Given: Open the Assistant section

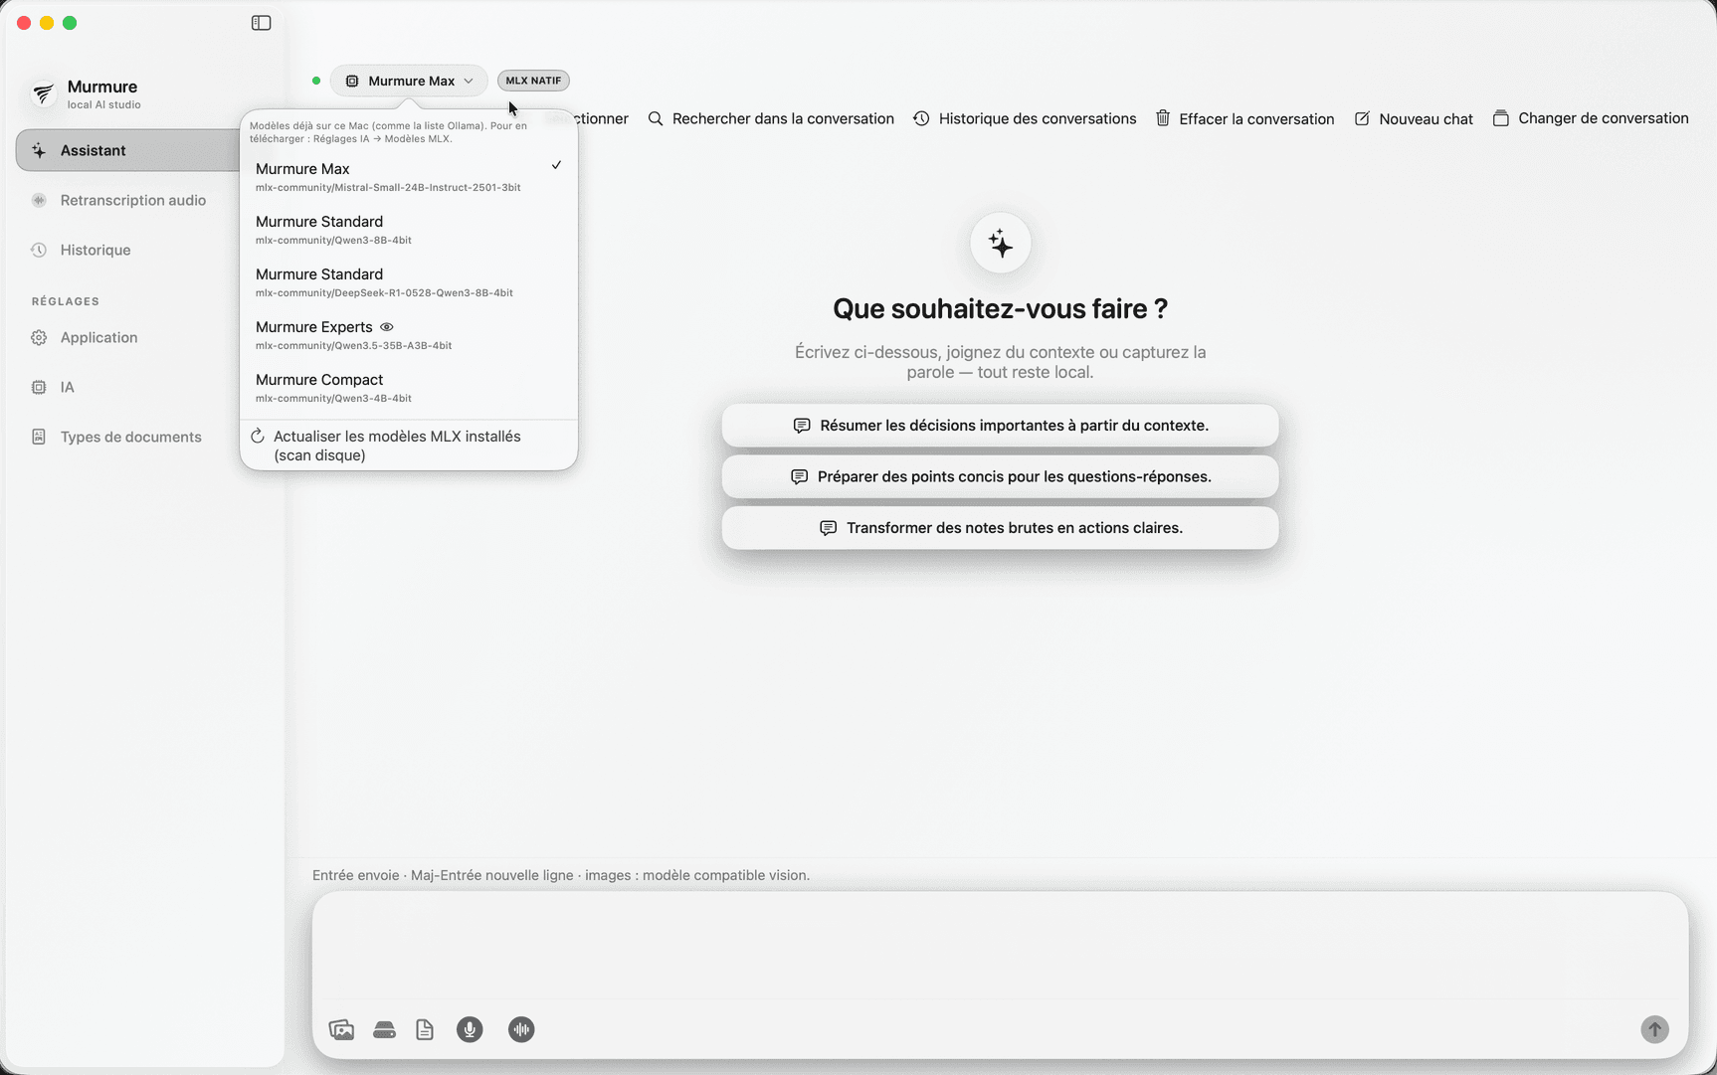Looking at the screenshot, I should click(129, 150).
